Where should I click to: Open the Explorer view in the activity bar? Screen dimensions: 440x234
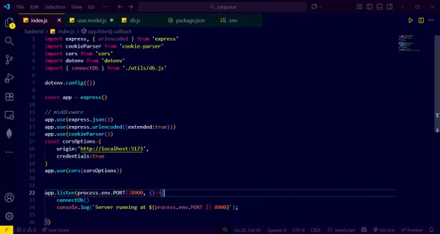9,23
